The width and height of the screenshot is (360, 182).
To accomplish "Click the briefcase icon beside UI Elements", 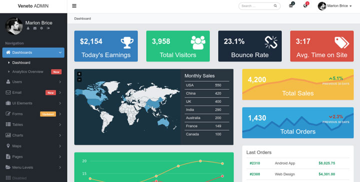I will pyautogui.click(x=8, y=103).
